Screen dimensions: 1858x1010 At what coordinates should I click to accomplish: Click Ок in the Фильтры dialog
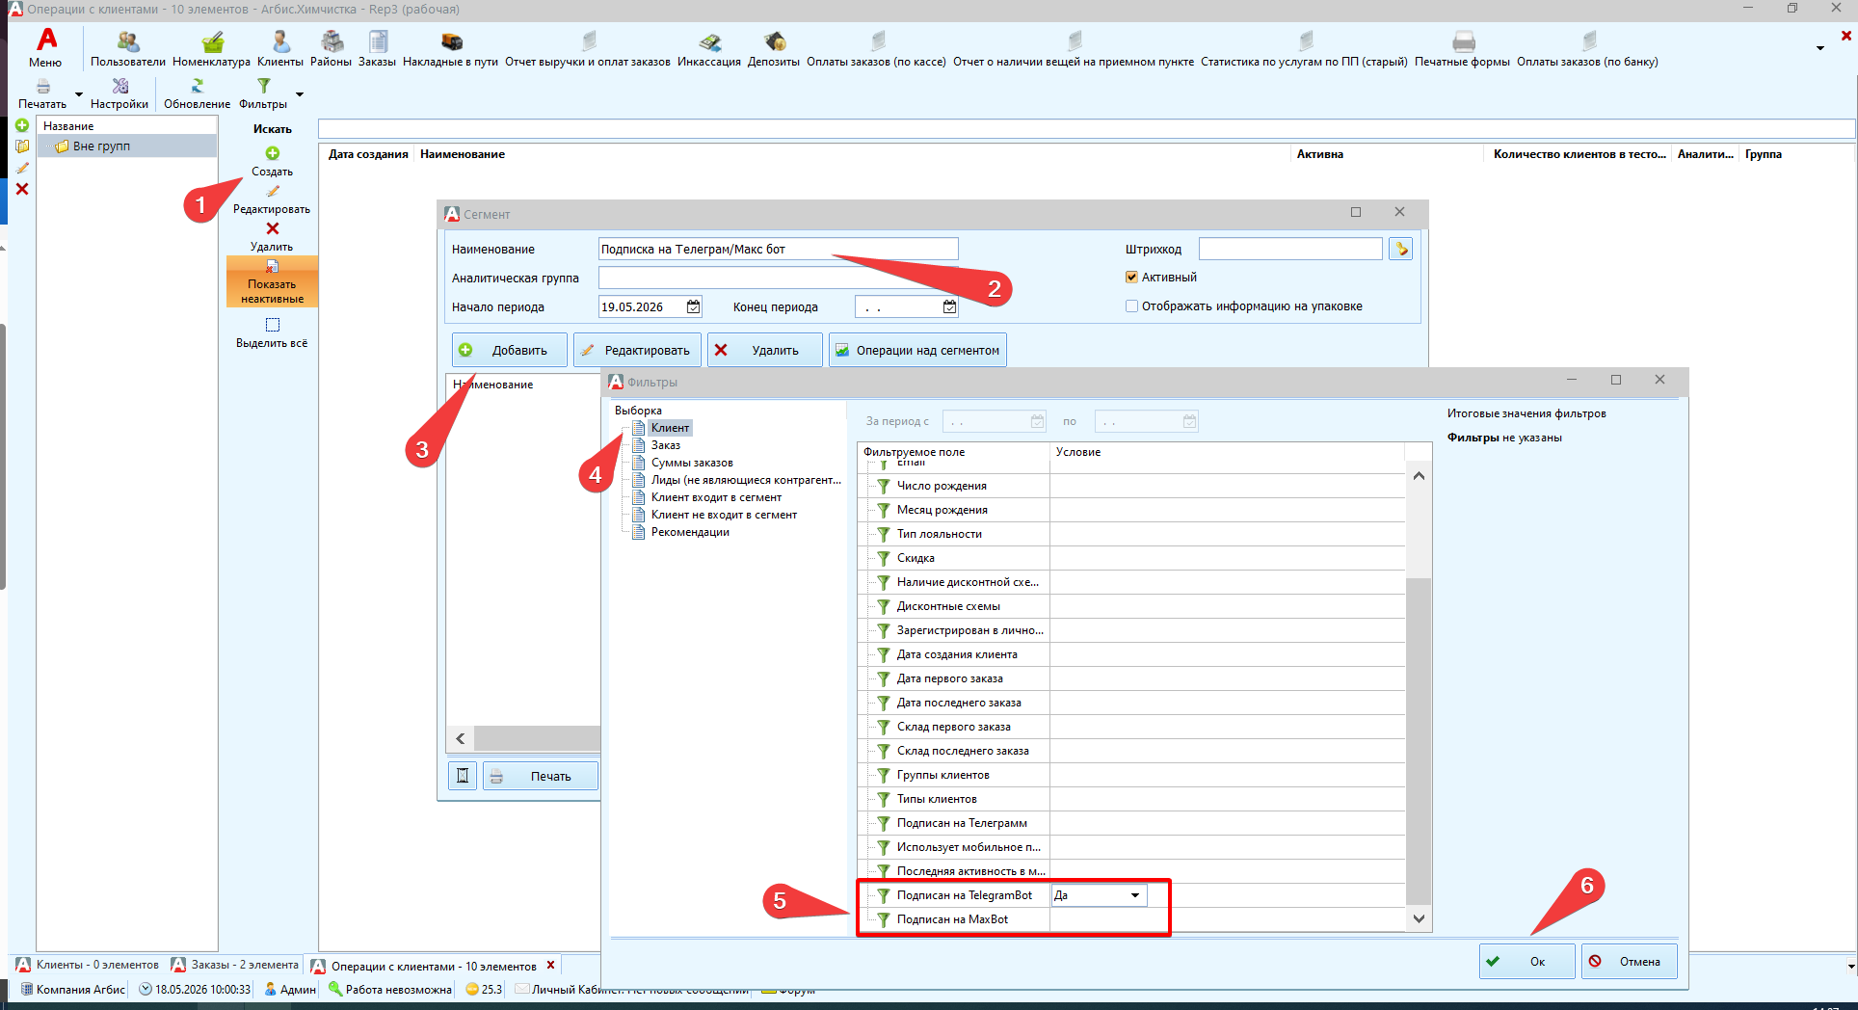tap(1527, 961)
